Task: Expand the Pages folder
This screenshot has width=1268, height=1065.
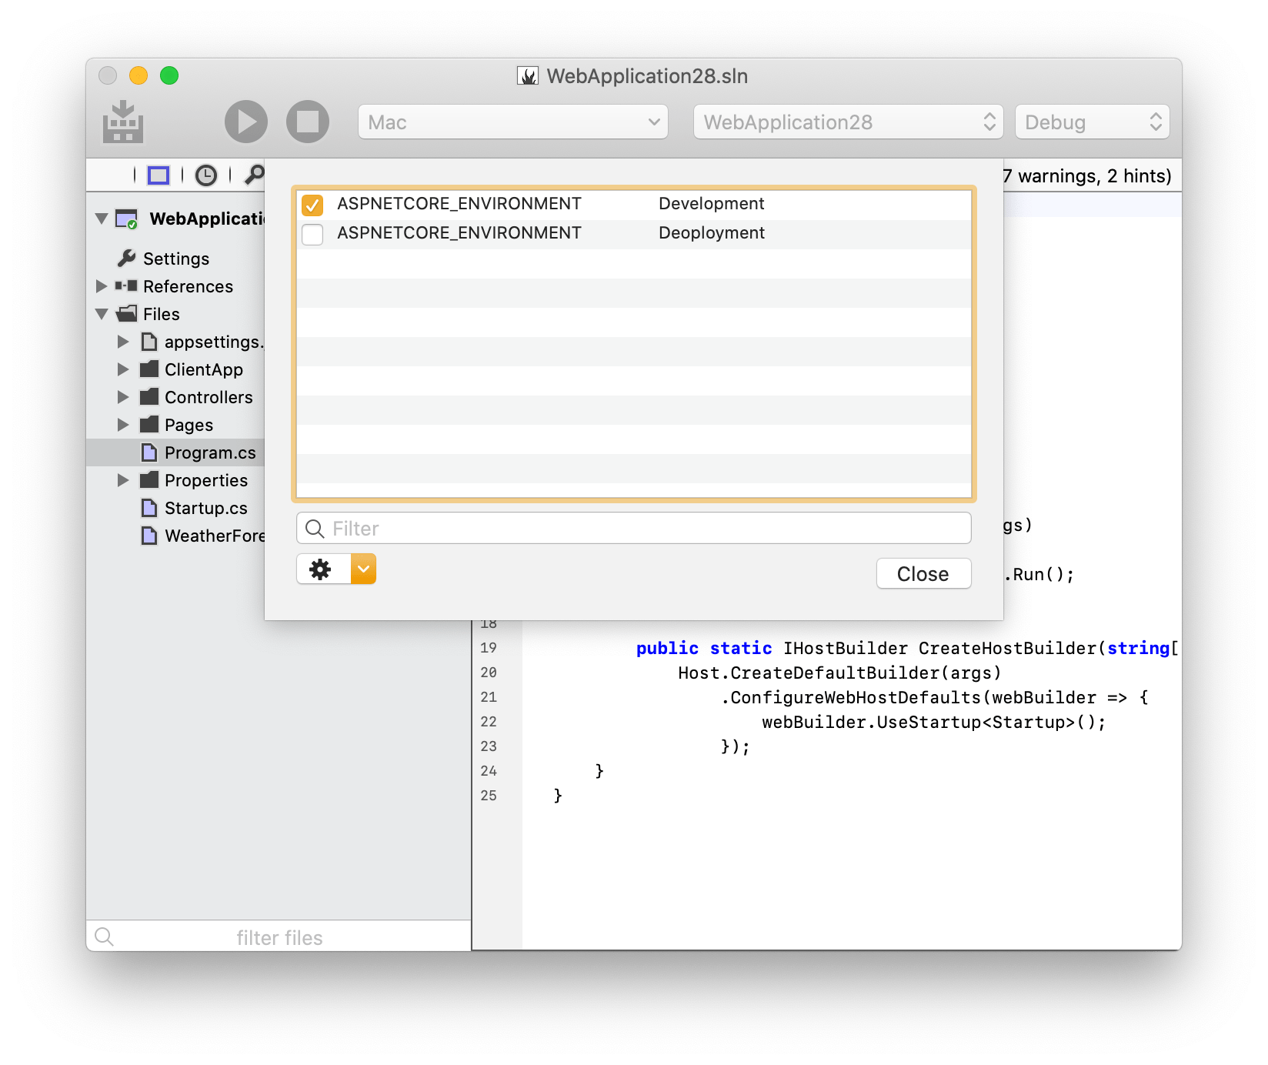Action: point(123,425)
